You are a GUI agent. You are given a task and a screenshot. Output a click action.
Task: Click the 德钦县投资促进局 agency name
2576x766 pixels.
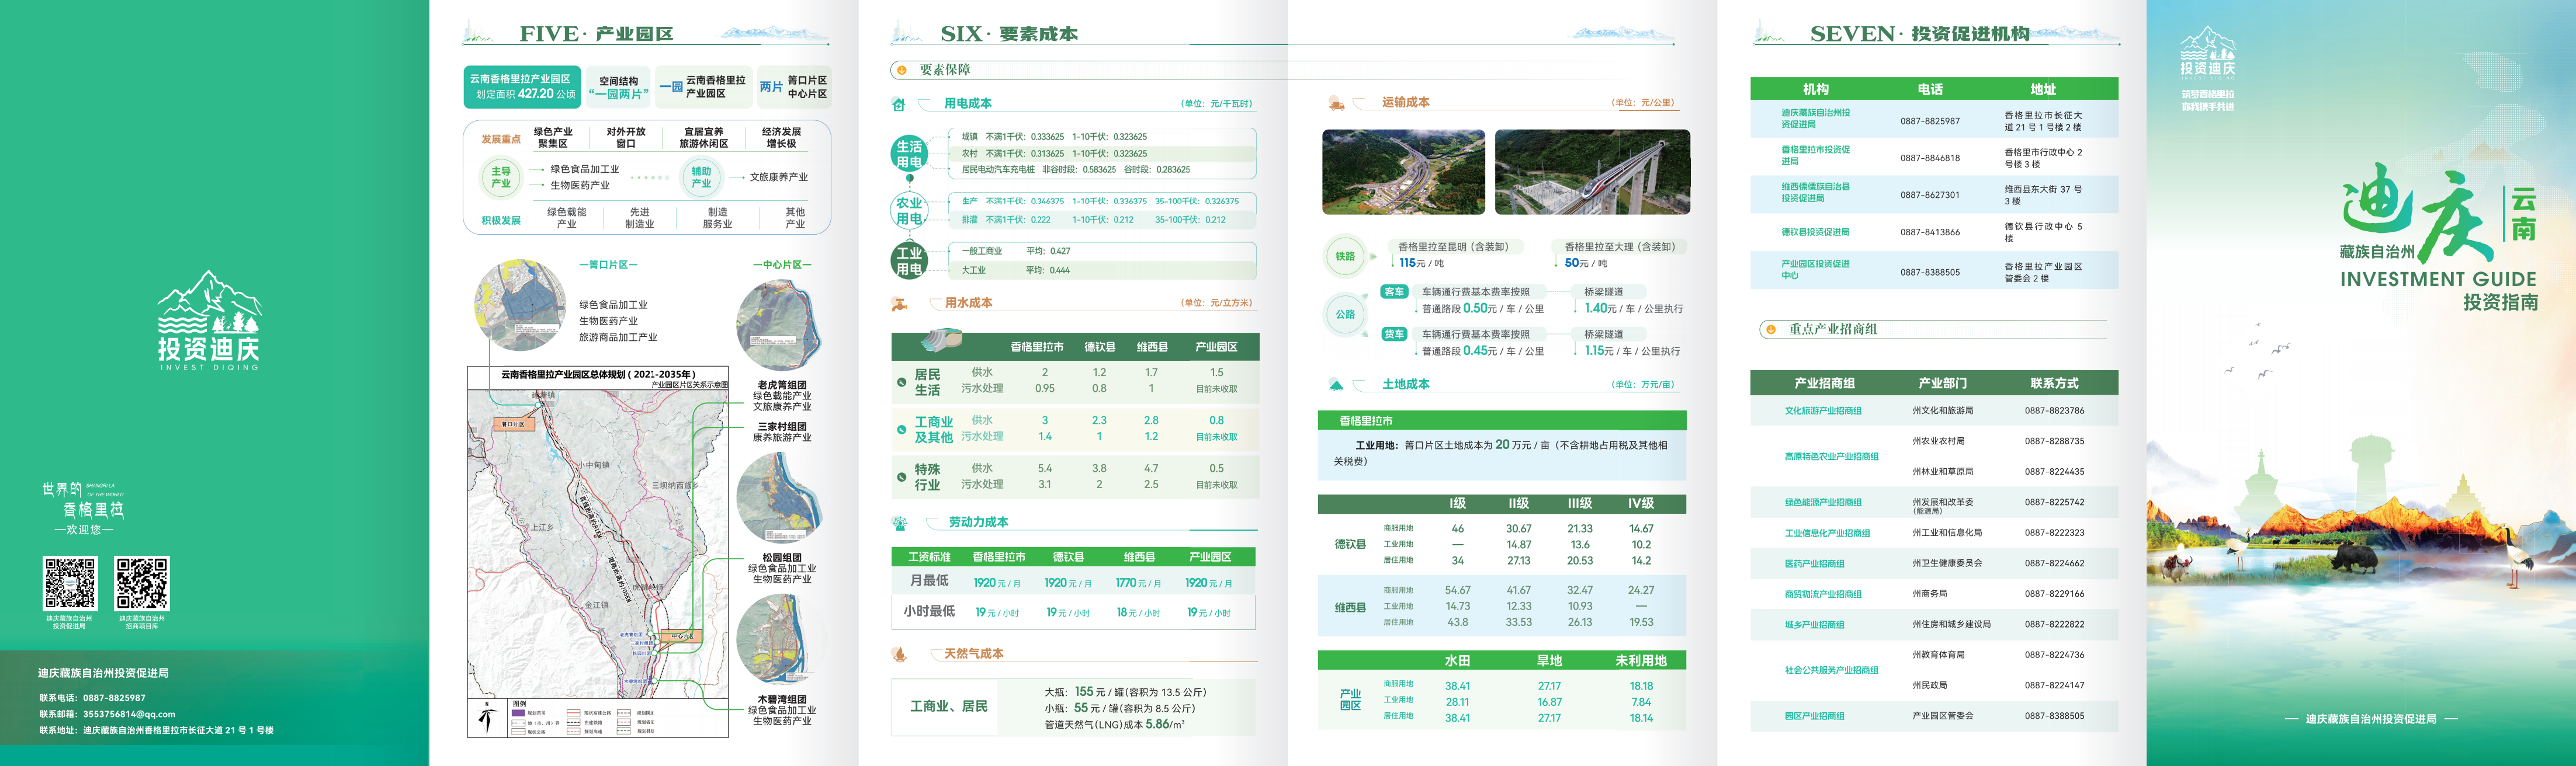(x=1815, y=232)
